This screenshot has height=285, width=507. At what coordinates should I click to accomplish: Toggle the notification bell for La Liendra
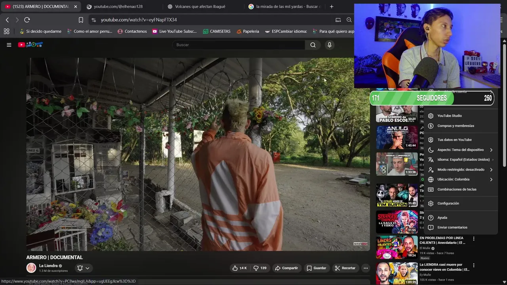pyautogui.click(x=80, y=268)
